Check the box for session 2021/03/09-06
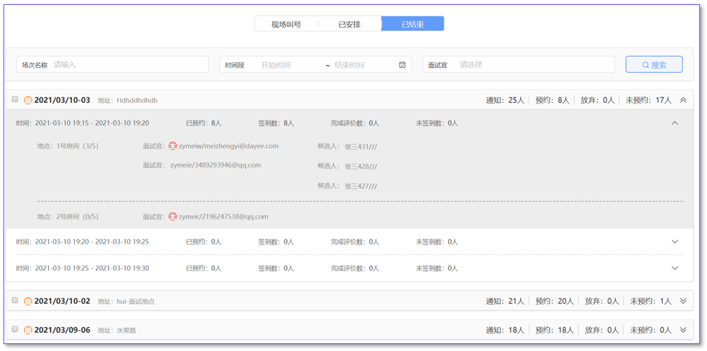Screen dimensions: 707x351 point(15,329)
